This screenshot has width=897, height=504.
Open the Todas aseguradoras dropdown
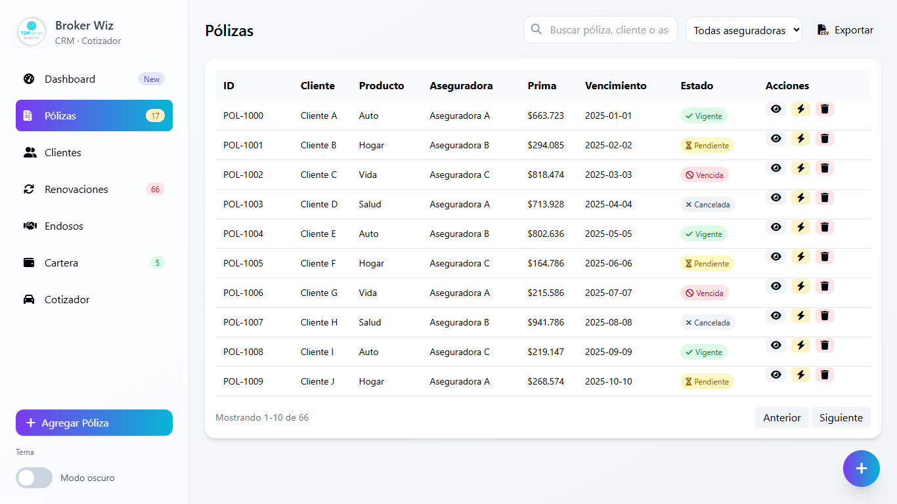pyautogui.click(x=743, y=30)
